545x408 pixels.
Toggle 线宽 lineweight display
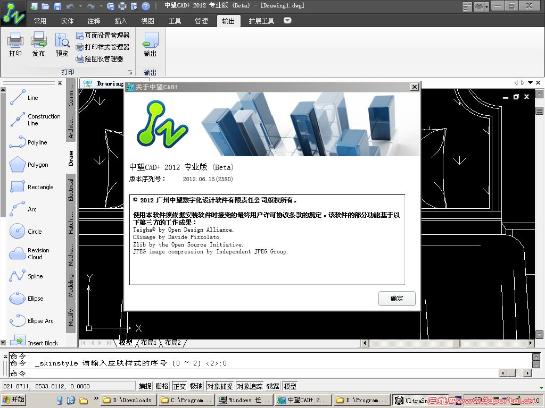click(x=273, y=386)
